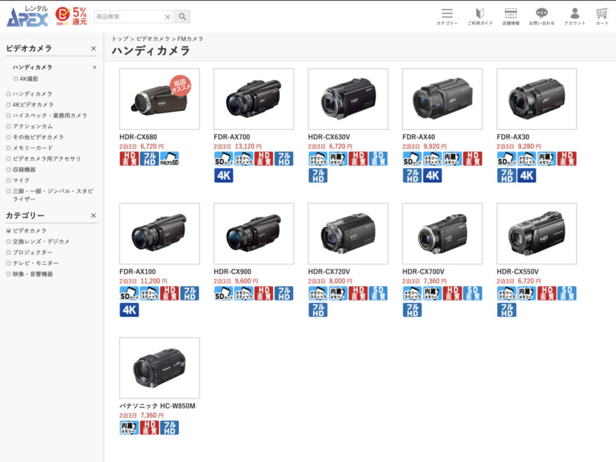Open the FDR-AX30 camera thumbnail
616x462 pixels.
pyautogui.click(x=537, y=99)
